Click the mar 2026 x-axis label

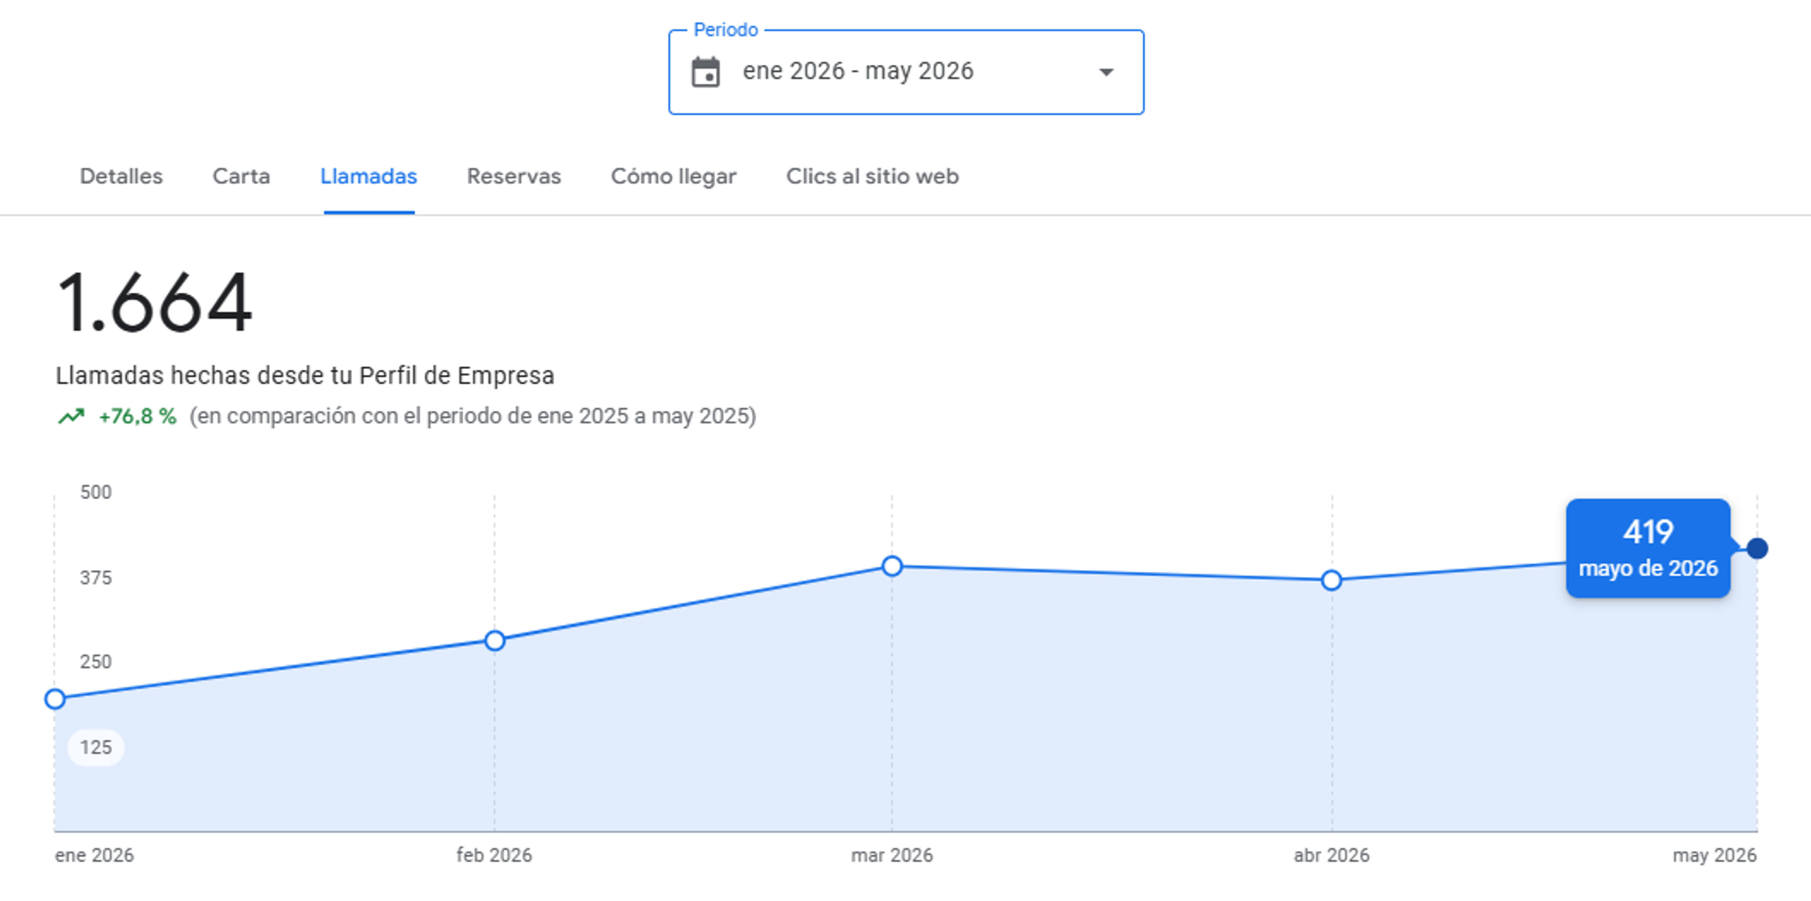pyautogui.click(x=892, y=855)
